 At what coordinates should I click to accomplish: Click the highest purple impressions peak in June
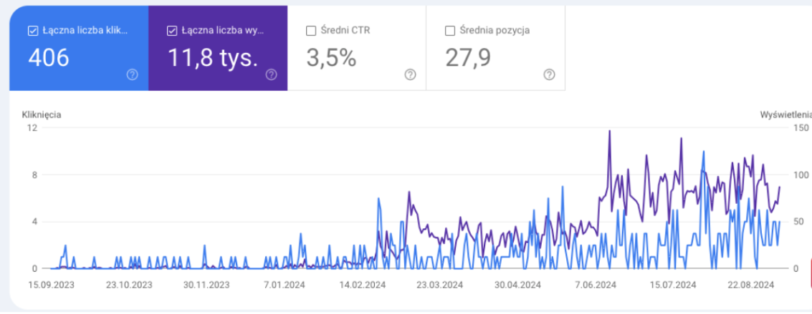609,131
